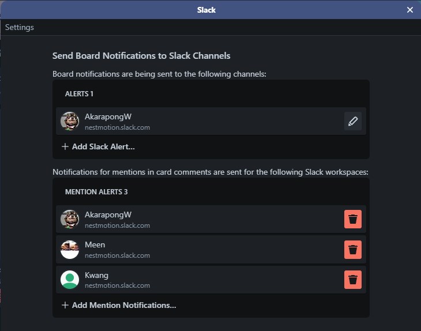Delete AkarapongW mention alert
Viewport: 421px width, 331px height.
coord(353,219)
